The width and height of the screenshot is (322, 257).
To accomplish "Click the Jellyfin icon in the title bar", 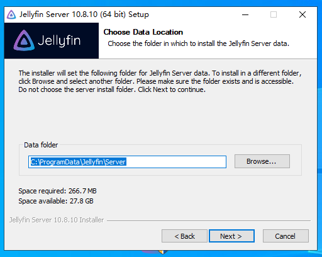I will (11, 14).
